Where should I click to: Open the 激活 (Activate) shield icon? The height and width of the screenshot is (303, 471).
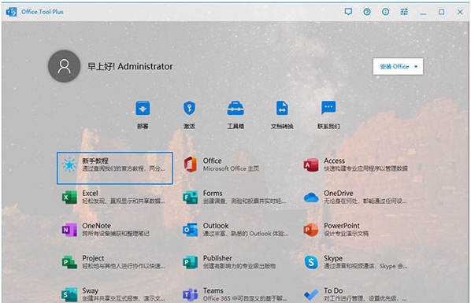189,108
